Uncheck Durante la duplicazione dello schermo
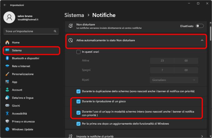Screen dimensions: 212x138 pos(78,91)
